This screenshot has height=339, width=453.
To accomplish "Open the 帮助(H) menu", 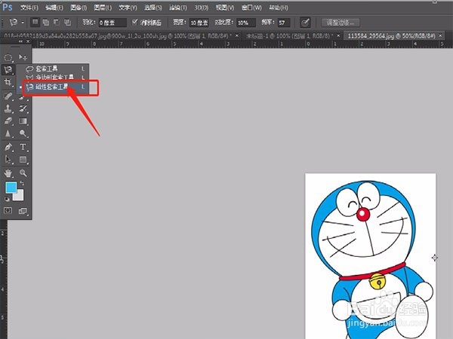I will (278, 8).
